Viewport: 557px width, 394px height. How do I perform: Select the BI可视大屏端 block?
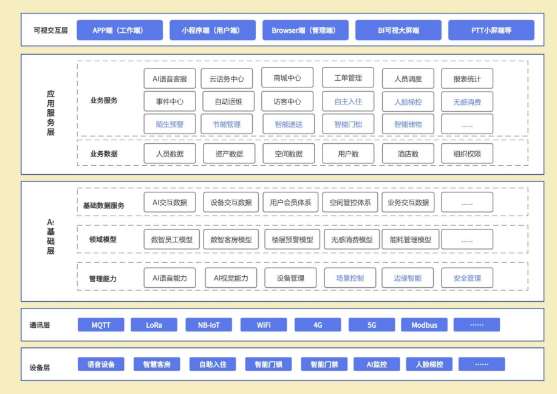click(x=398, y=30)
